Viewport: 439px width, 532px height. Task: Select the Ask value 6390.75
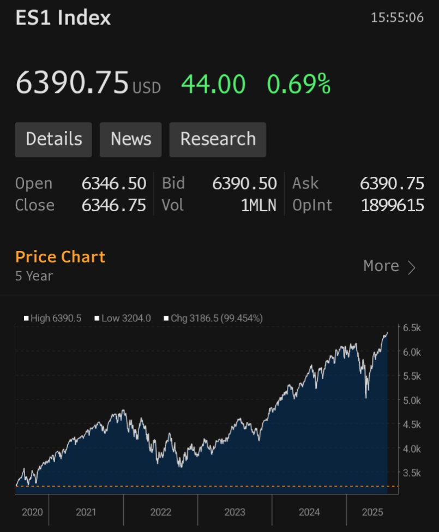[x=393, y=183]
